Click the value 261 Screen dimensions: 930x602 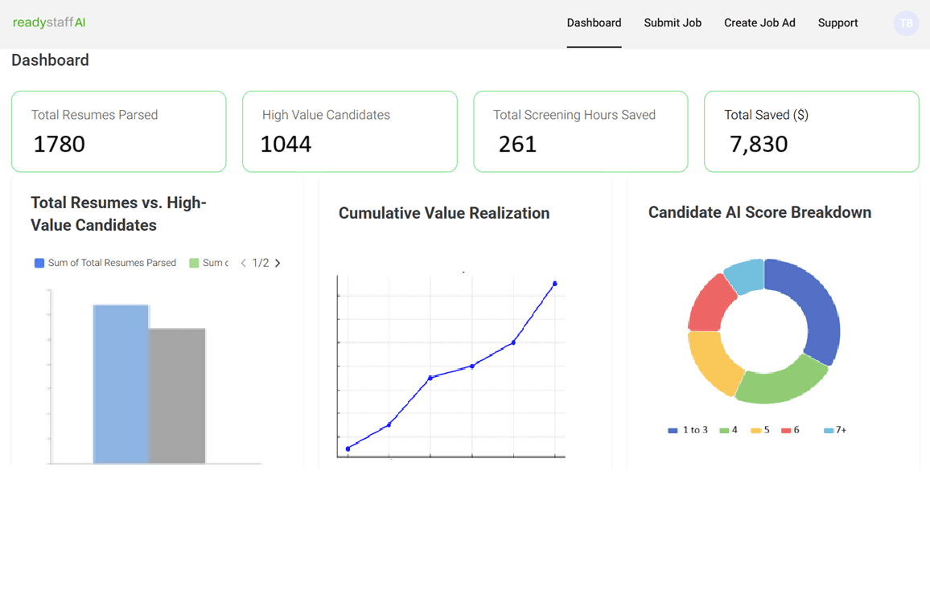tap(517, 144)
